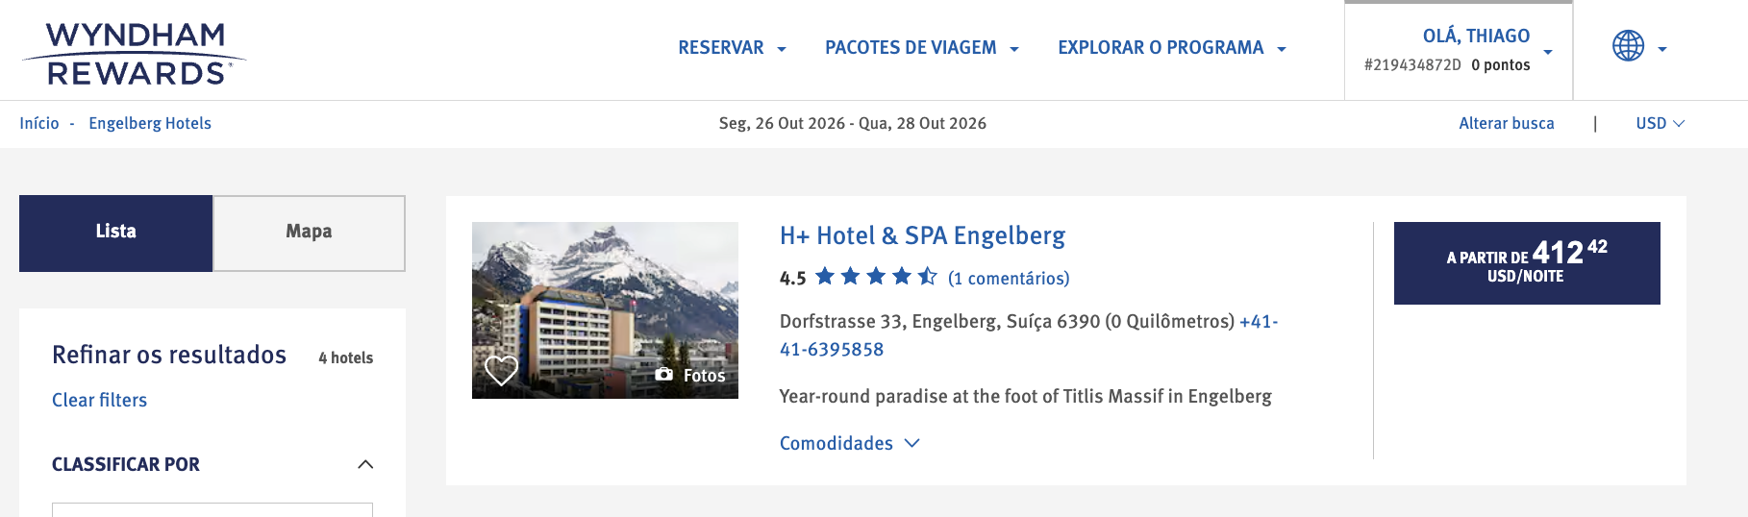Open the Reservar dropdown menu
Viewport: 1748px width, 517px height.
coord(732,48)
